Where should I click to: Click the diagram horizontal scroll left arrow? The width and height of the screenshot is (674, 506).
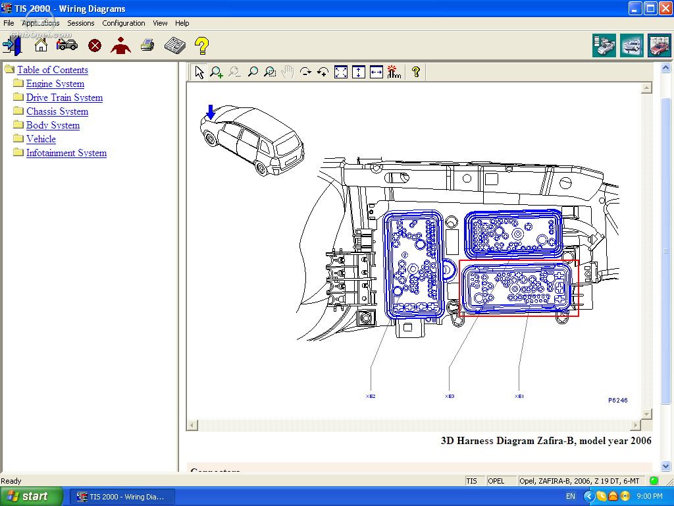(192, 425)
